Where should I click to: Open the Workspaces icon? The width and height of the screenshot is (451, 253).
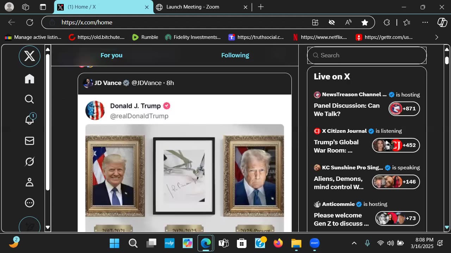click(26, 7)
